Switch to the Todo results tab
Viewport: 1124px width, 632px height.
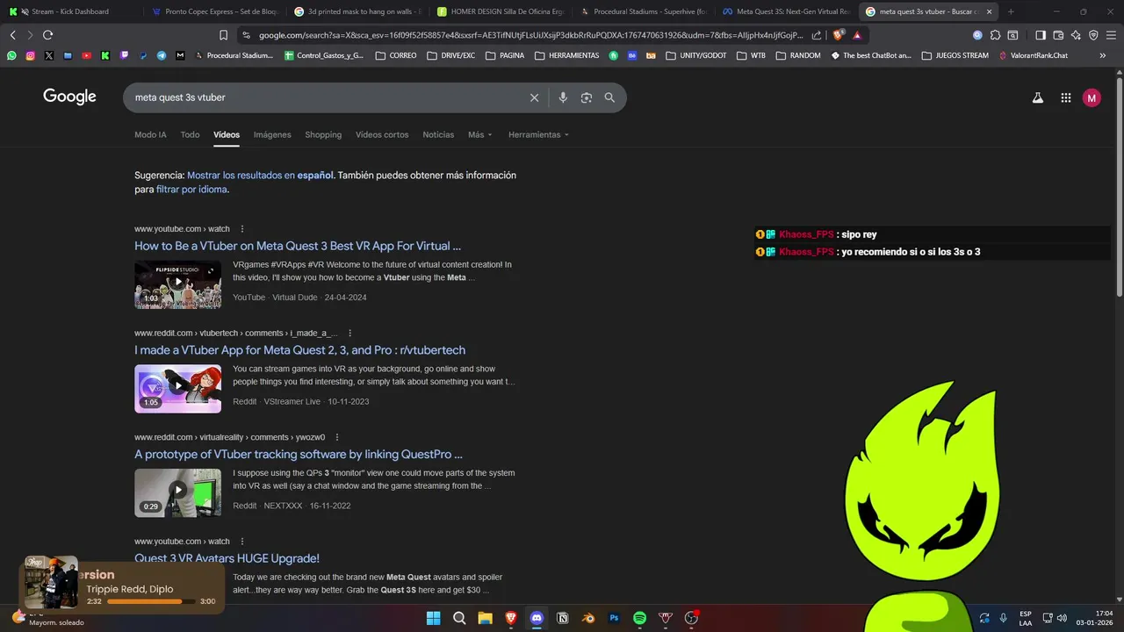pos(190,134)
